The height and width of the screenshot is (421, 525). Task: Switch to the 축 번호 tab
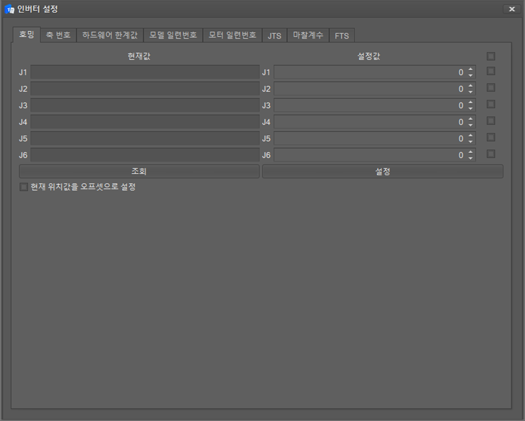58,35
